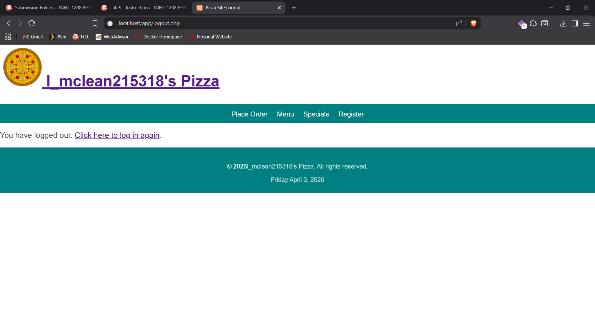
Task: Switch to Submission Folders tab
Action: tap(49, 8)
